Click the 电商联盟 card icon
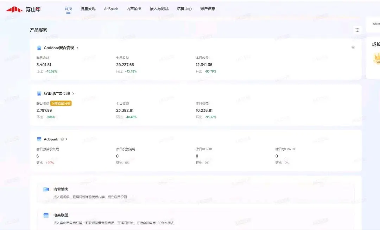This screenshot has height=230, width=380. point(46,215)
